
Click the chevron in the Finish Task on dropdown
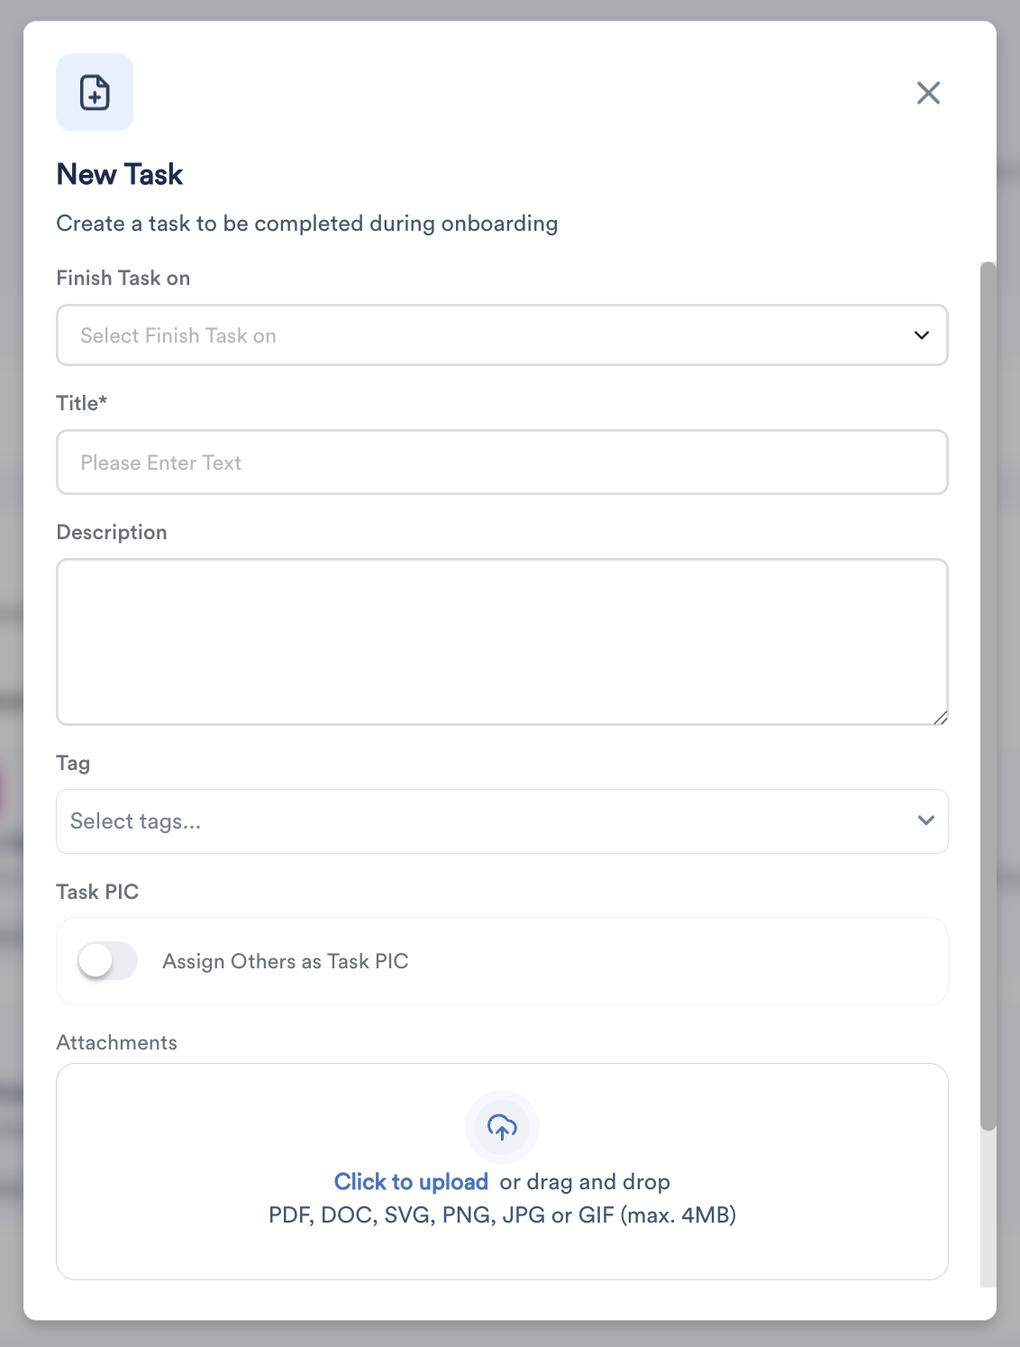[921, 335]
